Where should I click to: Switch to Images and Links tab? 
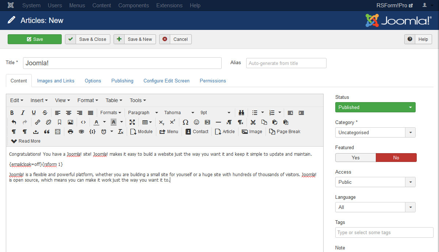point(56,81)
